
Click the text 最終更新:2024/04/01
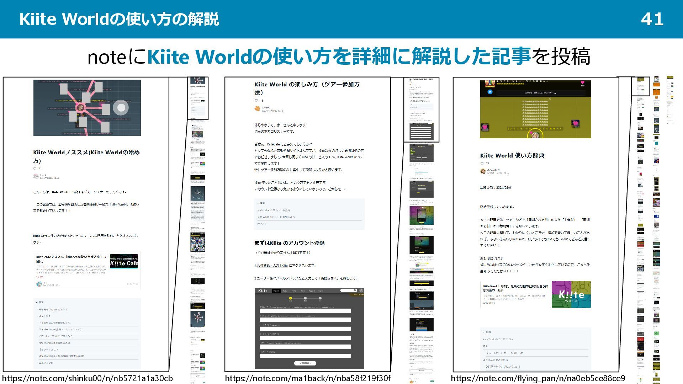497,188
